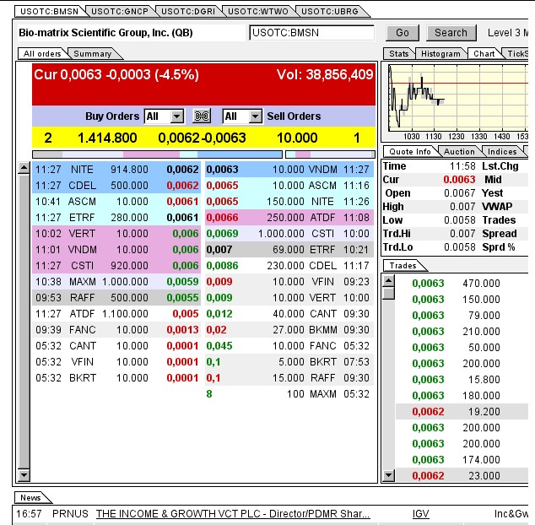This screenshot has width=535, height=525.
Task: Click the Trades list scrollbar thumb
Action: click(389, 294)
